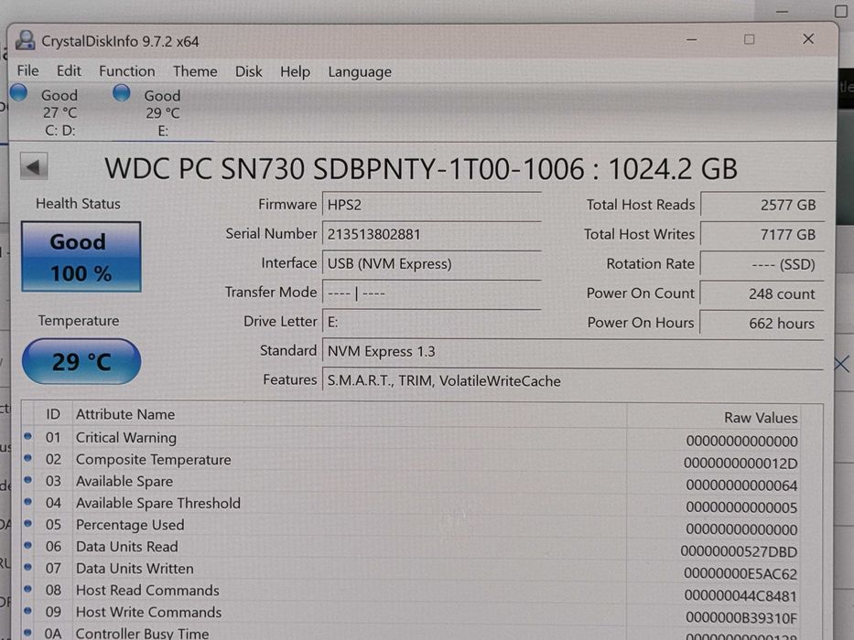Viewport: 854px width, 640px height.
Task: Click the Power On Hours value 662 hours
Action: (x=762, y=324)
